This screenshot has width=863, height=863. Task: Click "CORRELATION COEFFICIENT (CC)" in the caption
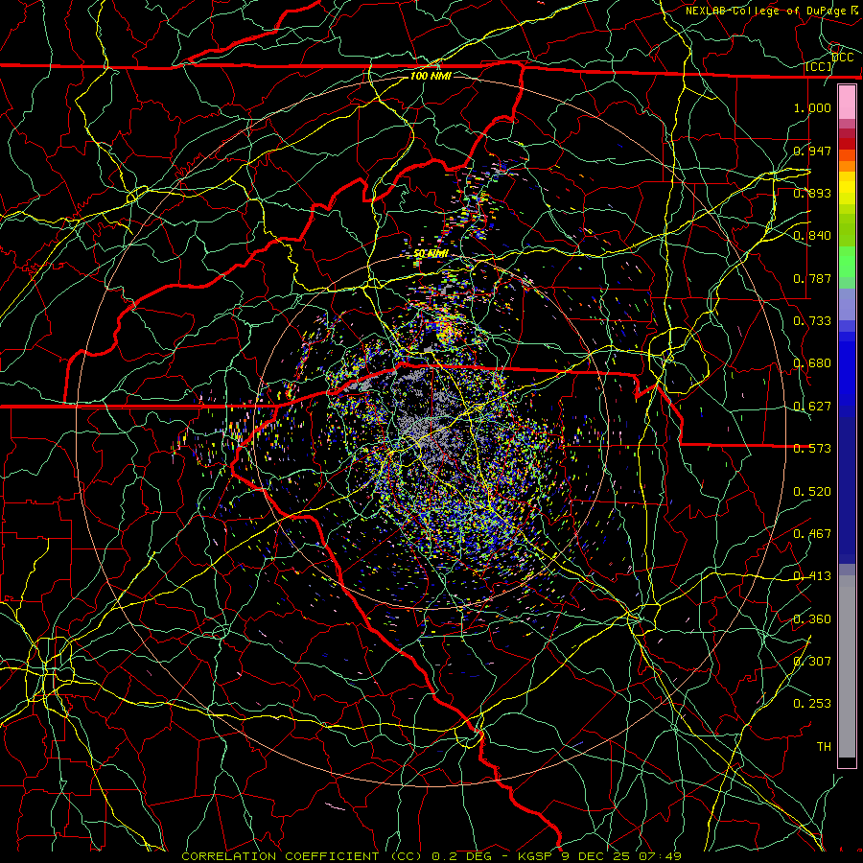(302, 856)
